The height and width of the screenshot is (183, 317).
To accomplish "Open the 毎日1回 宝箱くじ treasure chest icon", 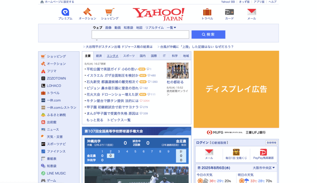I will 236,152.
